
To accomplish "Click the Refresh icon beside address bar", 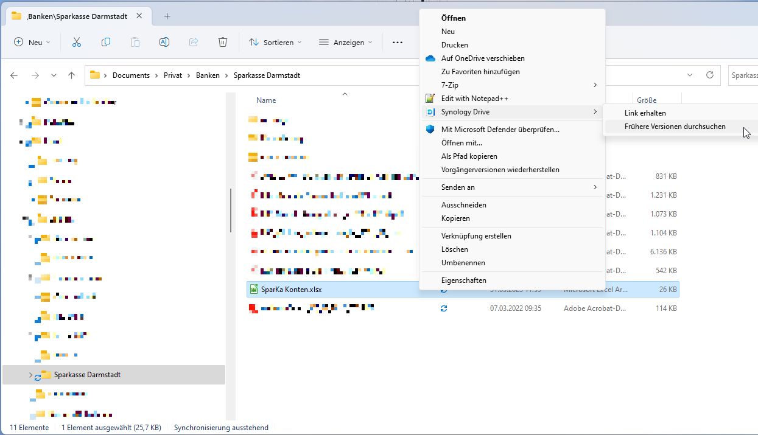I will [x=709, y=75].
